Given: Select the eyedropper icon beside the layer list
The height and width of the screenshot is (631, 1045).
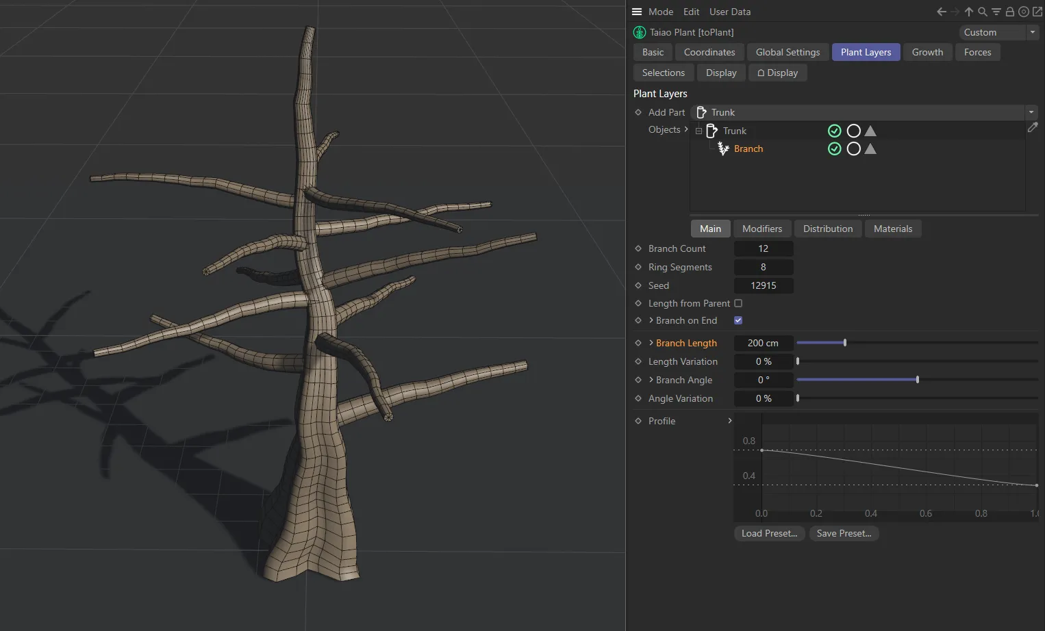Looking at the screenshot, I should tap(1033, 127).
